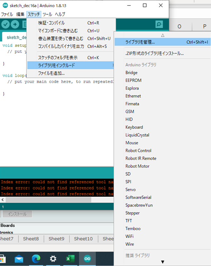Screen dimensions: 211x266
Task: Include the Wire library
Action: [162, 244]
